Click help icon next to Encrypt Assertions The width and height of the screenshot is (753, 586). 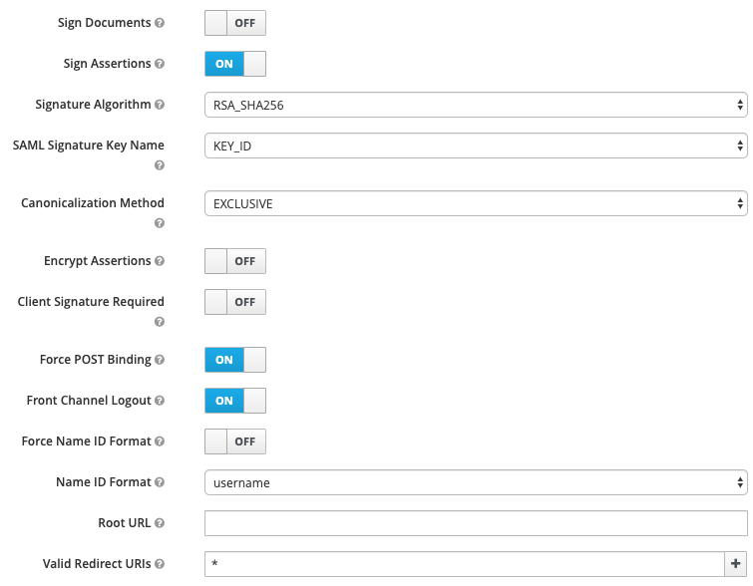pyautogui.click(x=160, y=261)
